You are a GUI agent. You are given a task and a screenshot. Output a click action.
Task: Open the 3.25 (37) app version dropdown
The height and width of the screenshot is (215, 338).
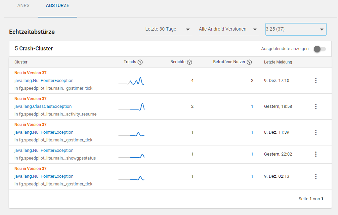296,29
